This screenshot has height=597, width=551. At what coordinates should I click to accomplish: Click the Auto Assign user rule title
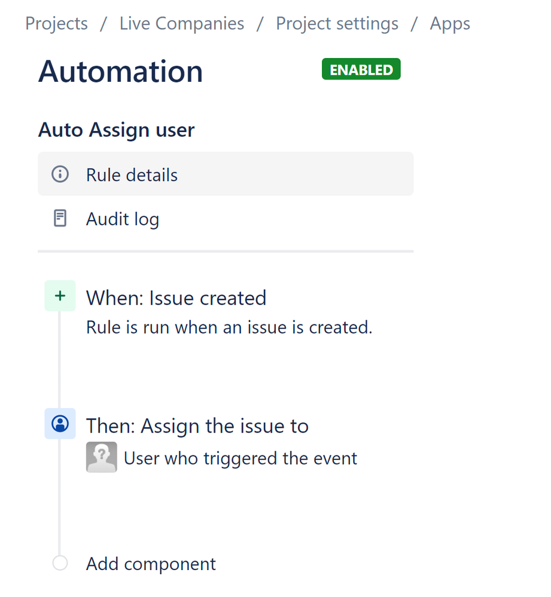pyautogui.click(x=116, y=130)
